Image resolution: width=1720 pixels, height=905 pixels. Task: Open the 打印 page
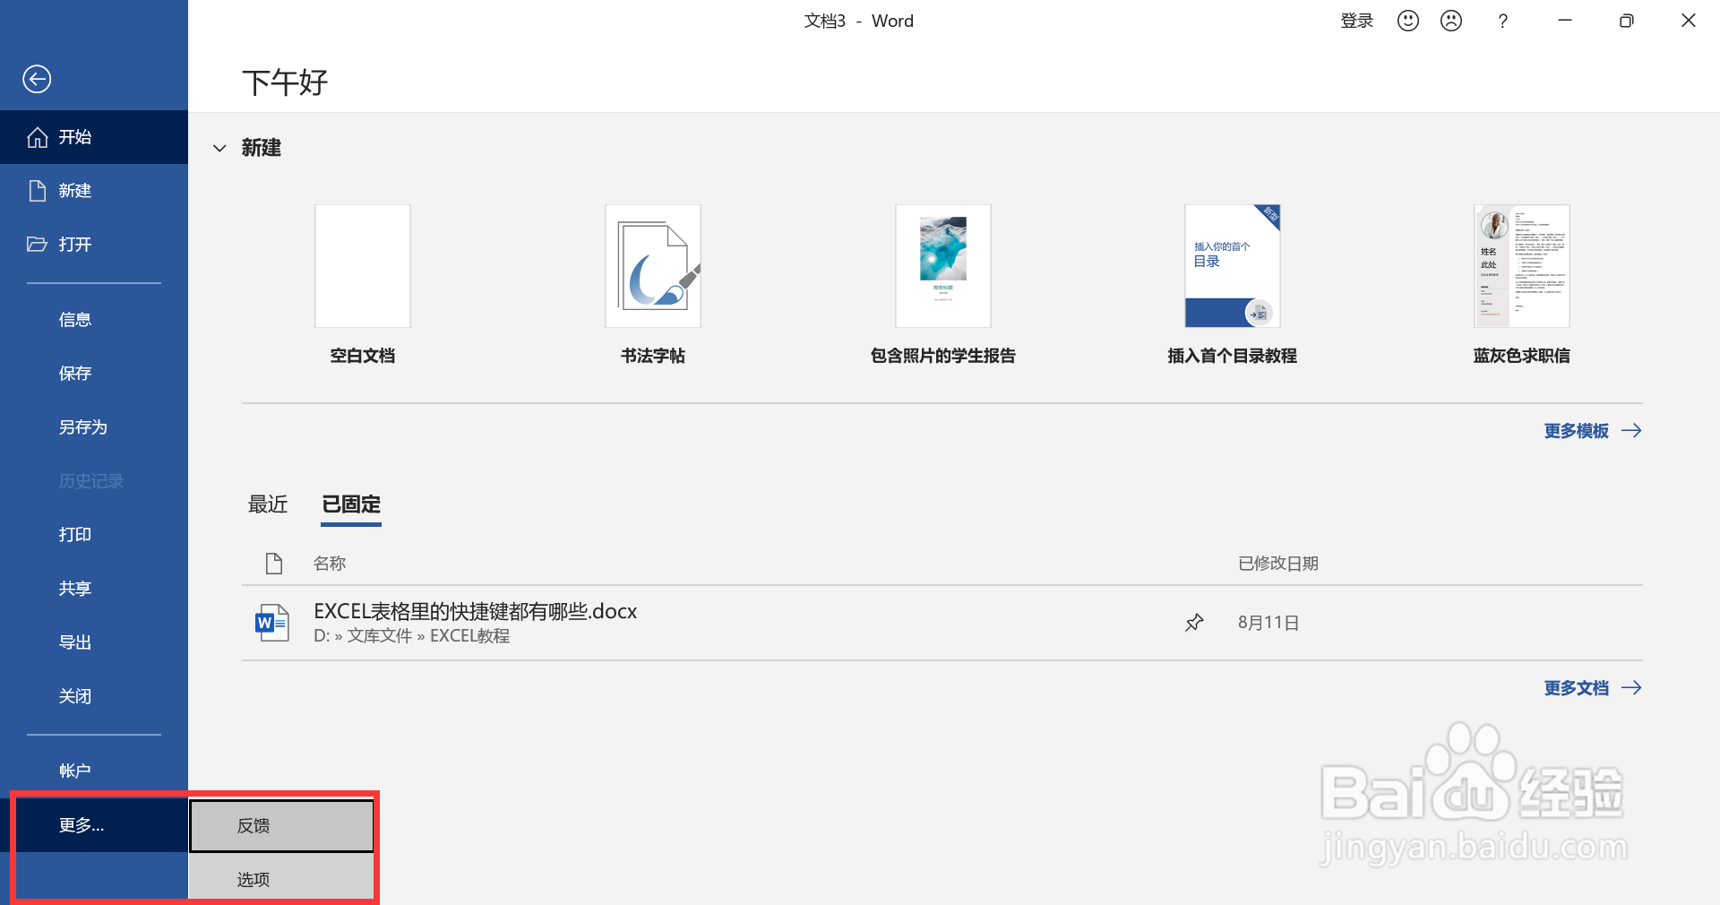[94, 535]
